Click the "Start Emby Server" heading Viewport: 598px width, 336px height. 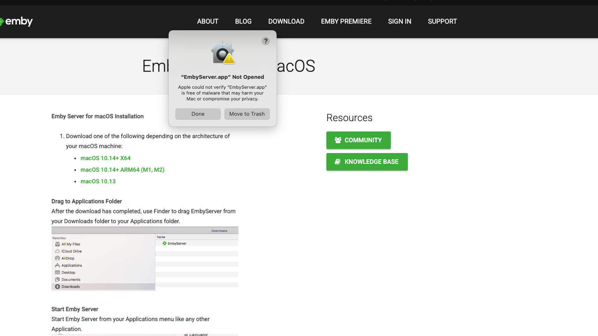click(x=75, y=309)
